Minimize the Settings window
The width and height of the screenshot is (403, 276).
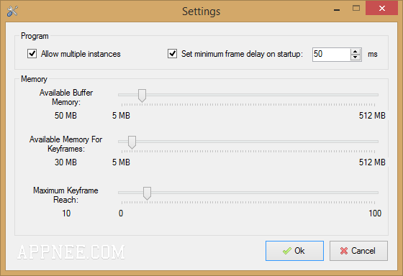337,9
